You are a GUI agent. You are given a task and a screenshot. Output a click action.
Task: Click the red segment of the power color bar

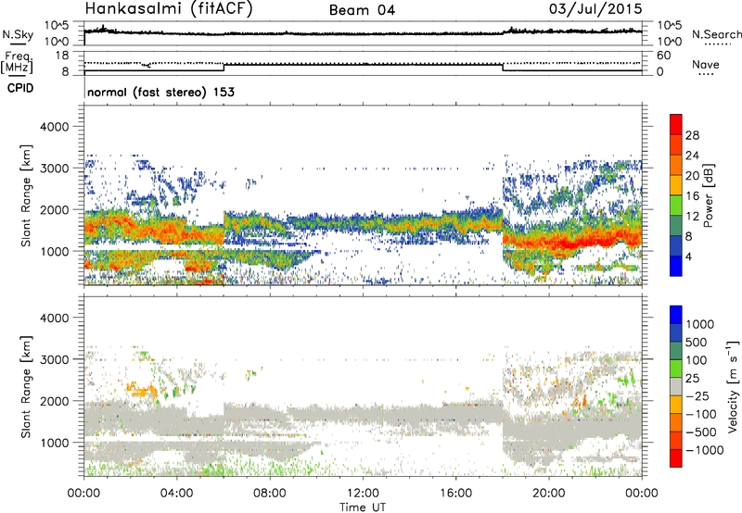(x=676, y=122)
